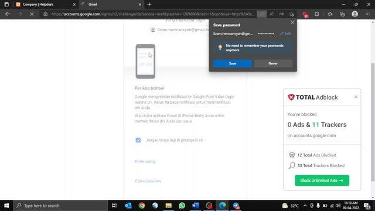375x211 pixels.
Task: Select the Gmail tab
Action: (111, 4)
